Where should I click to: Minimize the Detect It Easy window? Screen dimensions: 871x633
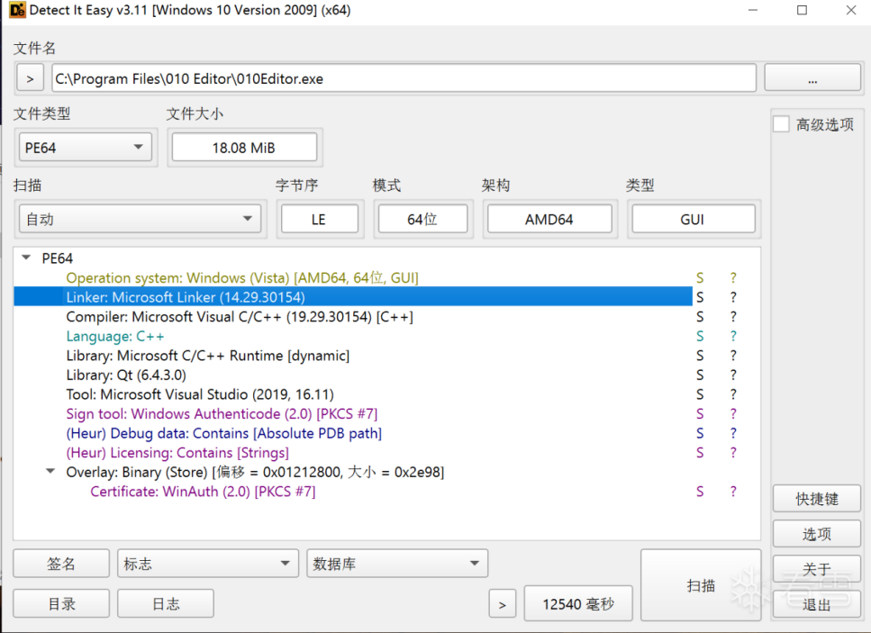(x=753, y=10)
